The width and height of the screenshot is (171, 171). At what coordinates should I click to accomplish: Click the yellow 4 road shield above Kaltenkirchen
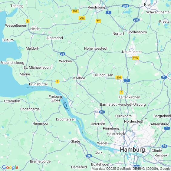pos(121,92)
